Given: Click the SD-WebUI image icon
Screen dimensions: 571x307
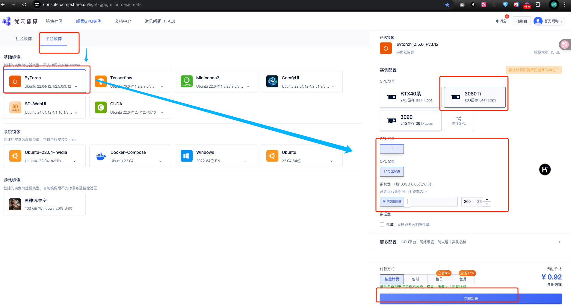Looking at the screenshot, I should pyautogui.click(x=15, y=107).
